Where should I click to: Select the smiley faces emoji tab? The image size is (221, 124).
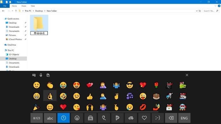(x=77, y=118)
